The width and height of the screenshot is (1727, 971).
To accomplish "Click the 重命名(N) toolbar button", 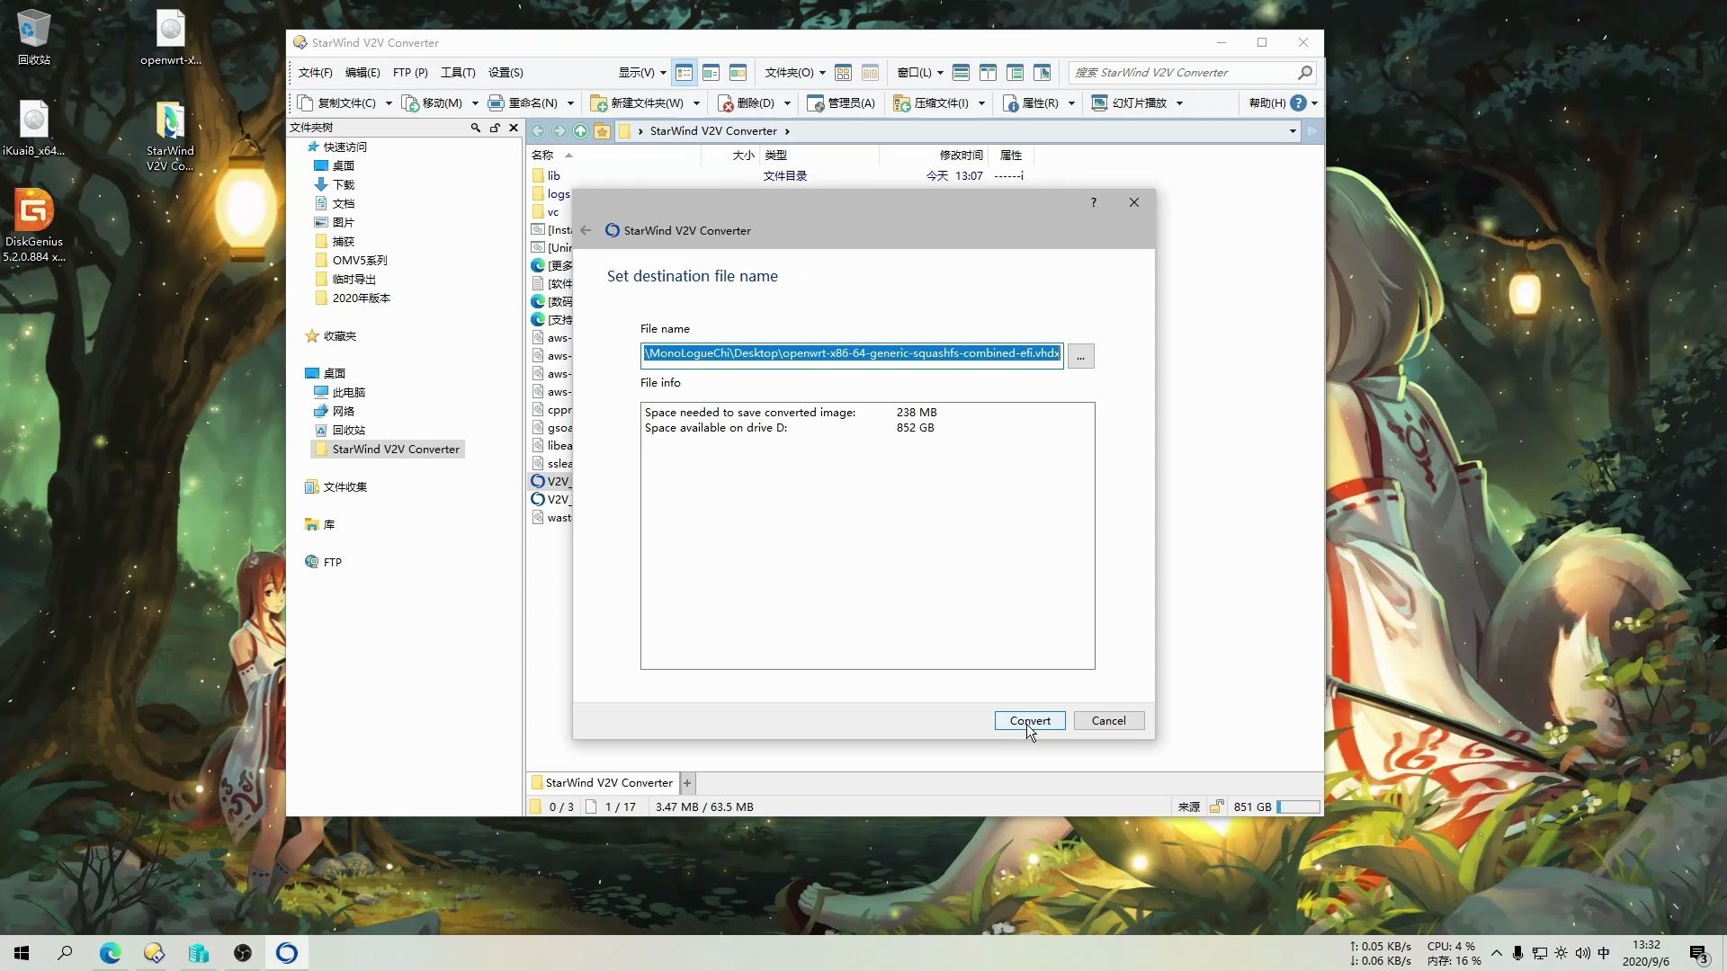I will click(523, 103).
